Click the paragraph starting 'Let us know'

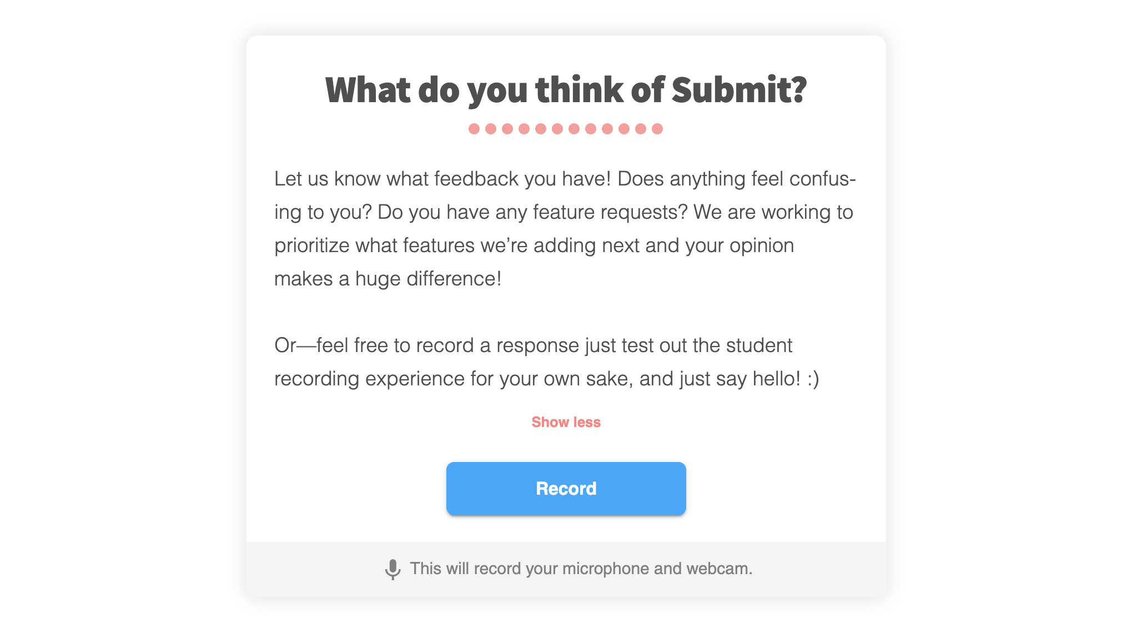565,229
